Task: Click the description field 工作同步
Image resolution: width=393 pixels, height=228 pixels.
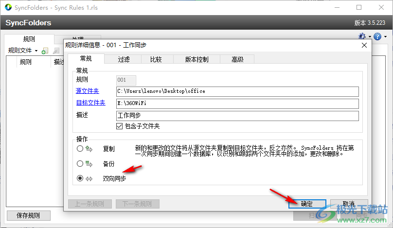Action: (237, 116)
